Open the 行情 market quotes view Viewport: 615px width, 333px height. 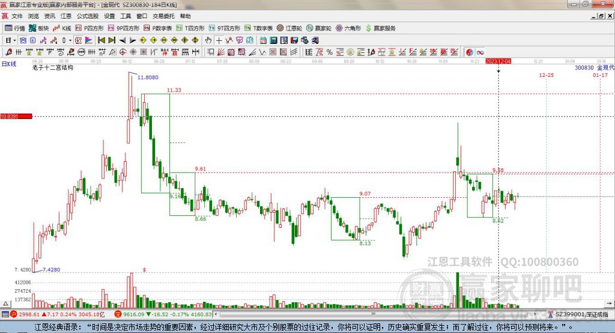tap(14, 28)
